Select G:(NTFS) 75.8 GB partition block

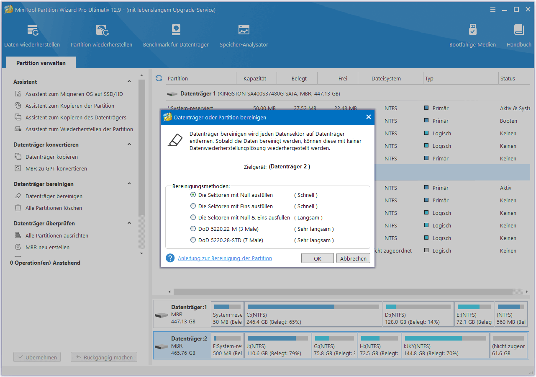click(x=334, y=346)
